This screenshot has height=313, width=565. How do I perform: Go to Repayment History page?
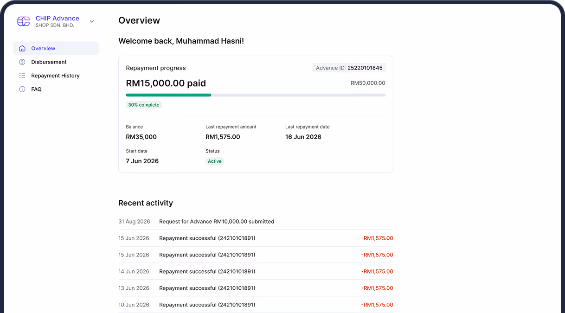[x=56, y=76]
